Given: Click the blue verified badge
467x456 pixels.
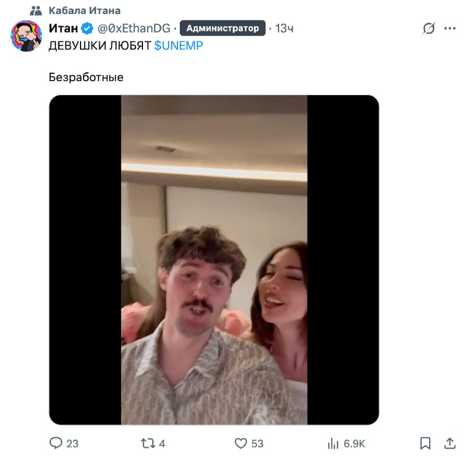Looking at the screenshot, I should pyautogui.click(x=87, y=29).
